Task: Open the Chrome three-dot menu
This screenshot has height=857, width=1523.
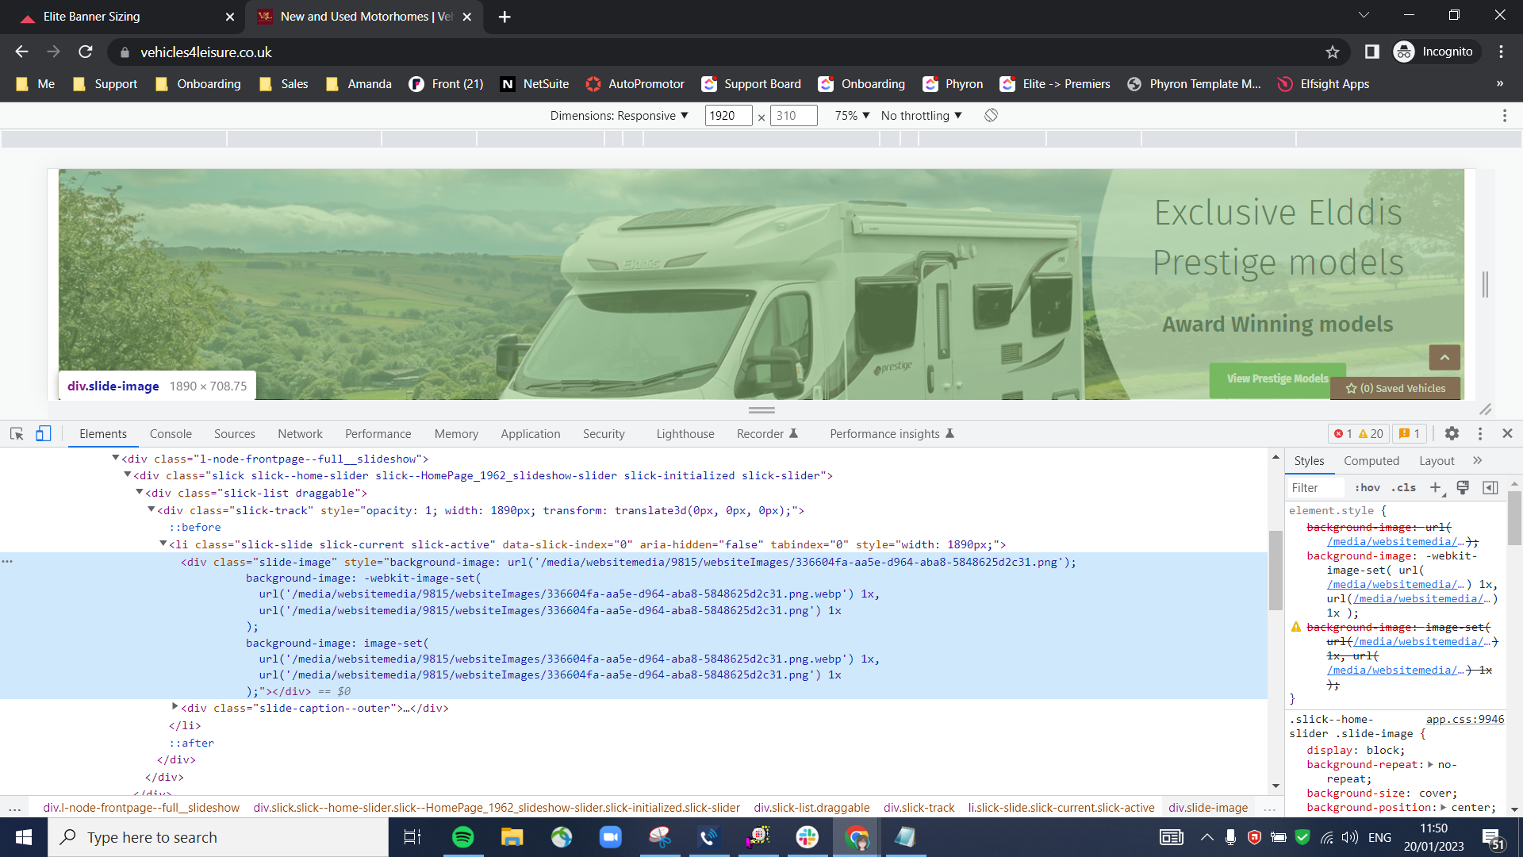Action: 1501,52
